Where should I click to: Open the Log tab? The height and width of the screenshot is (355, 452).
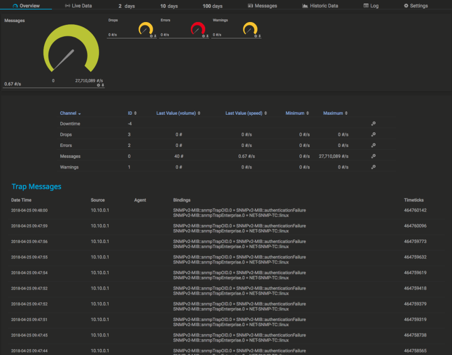tap(371, 6)
